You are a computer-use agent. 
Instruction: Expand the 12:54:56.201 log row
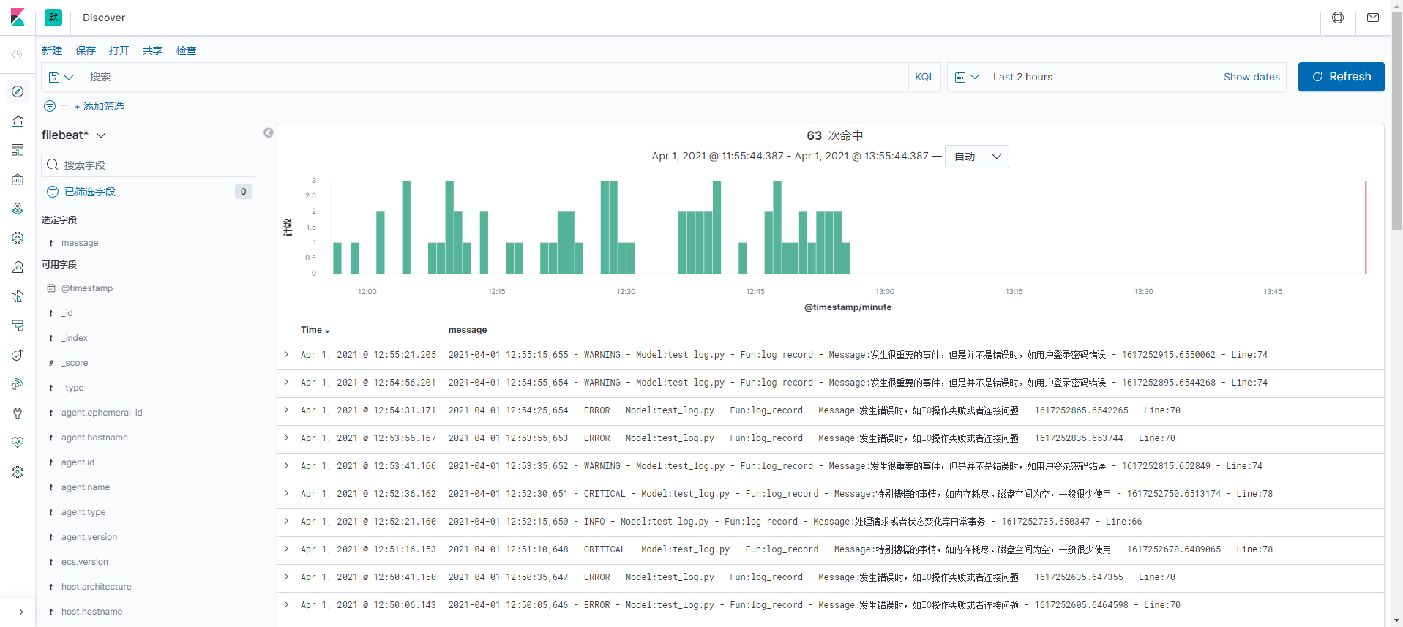click(x=286, y=382)
